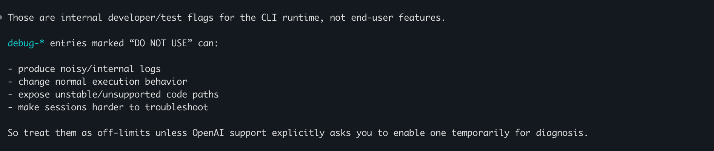
Task: Click the dash before "make sessions harder"
Action: pos(10,107)
